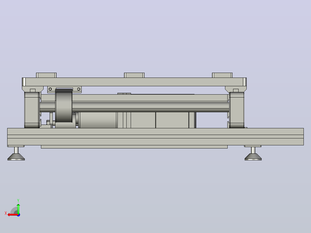The image size is (311, 233).
Task: Pick the left pad on top plate
Action: coord(46,75)
